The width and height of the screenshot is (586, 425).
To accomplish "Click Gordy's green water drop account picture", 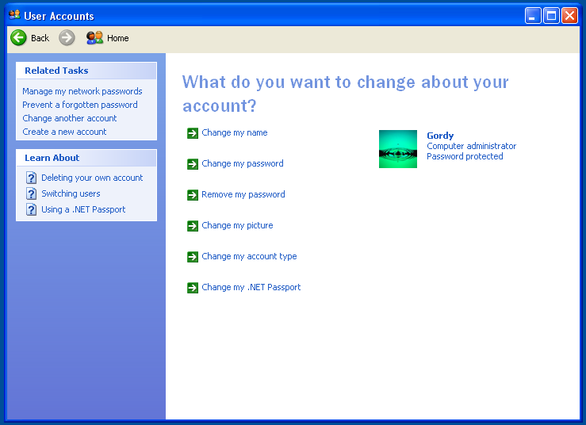I will [397, 149].
